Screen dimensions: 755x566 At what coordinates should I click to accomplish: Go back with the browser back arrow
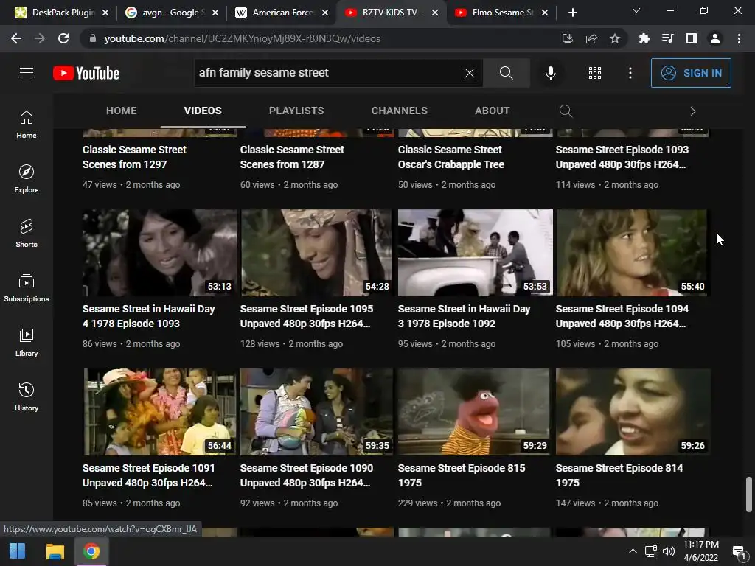pyautogui.click(x=16, y=38)
